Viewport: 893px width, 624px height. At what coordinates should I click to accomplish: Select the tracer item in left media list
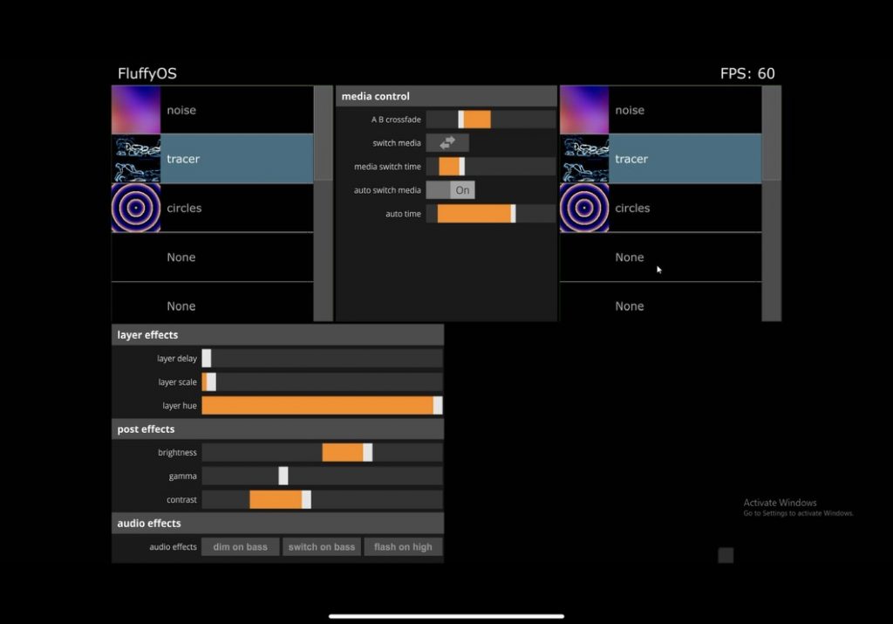pos(236,159)
